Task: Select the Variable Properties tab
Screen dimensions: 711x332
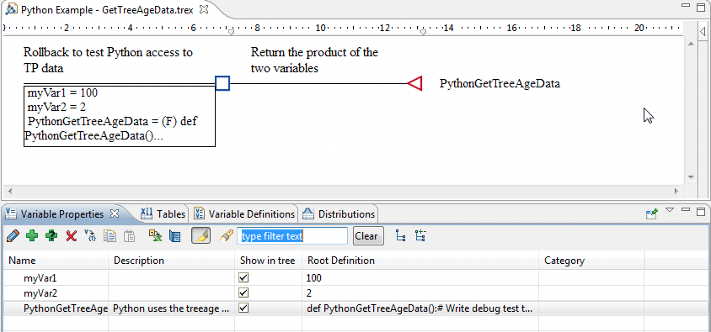Action: click(62, 214)
